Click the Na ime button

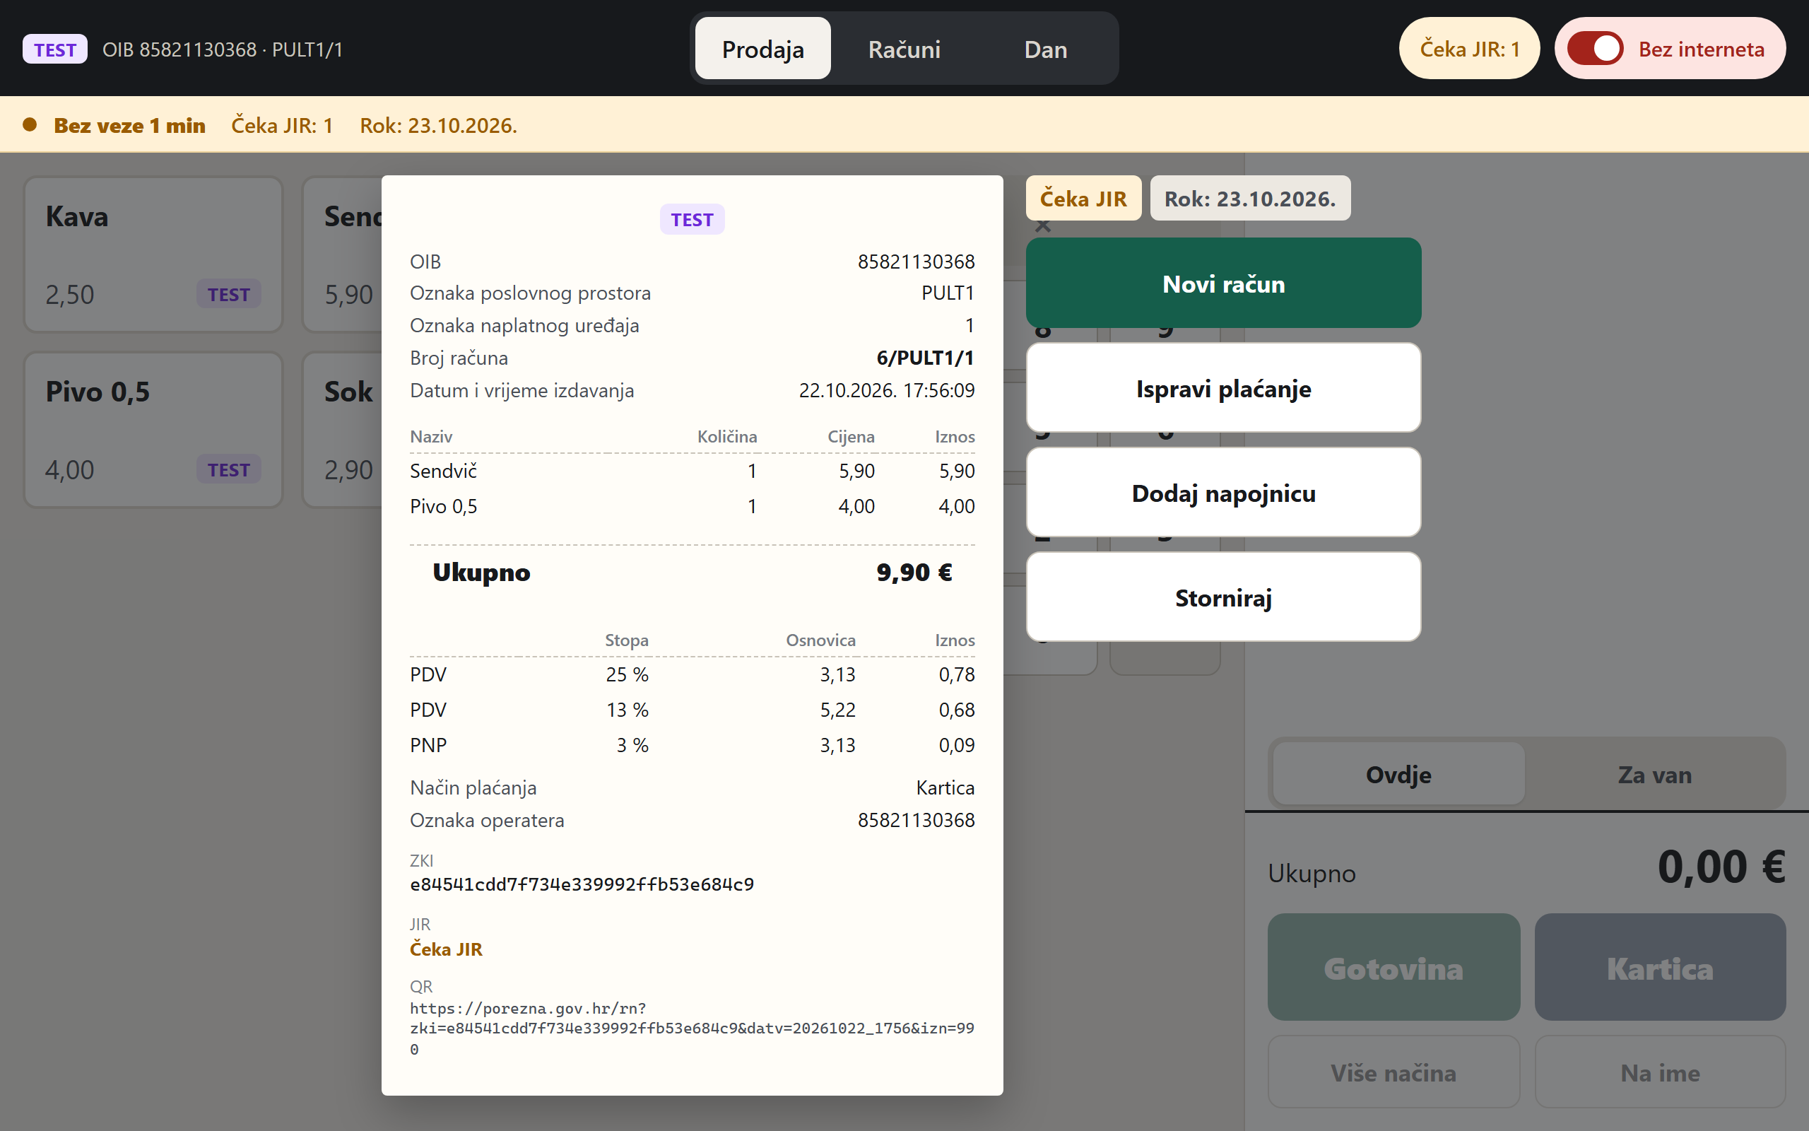1659,1072
